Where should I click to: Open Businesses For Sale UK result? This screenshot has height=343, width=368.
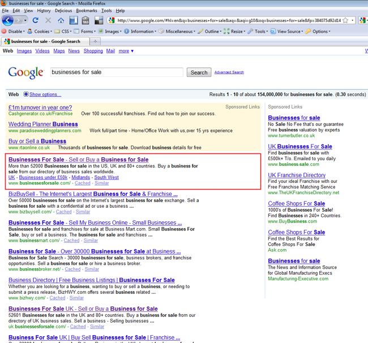[x=83, y=308]
